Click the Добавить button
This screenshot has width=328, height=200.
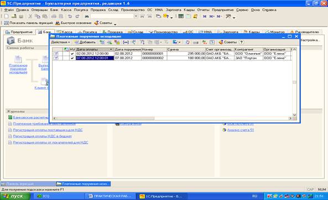(x=85, y=42)
